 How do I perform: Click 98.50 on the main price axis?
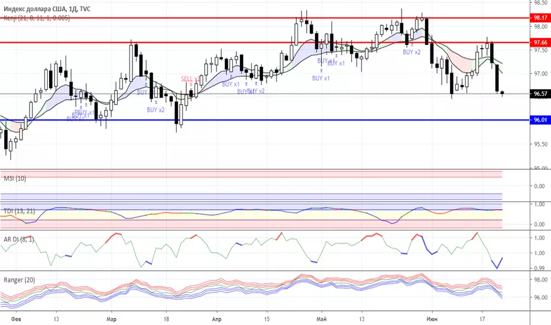[x=540, y=3]
